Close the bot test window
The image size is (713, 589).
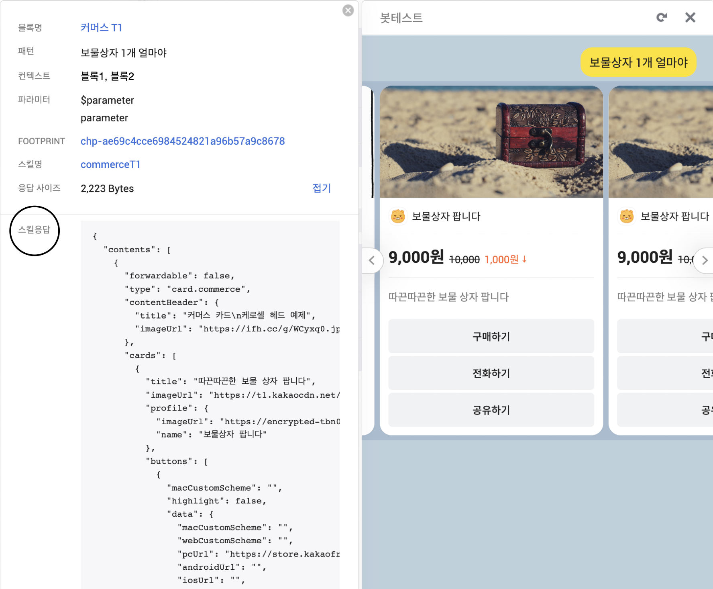tap(690, 18)
